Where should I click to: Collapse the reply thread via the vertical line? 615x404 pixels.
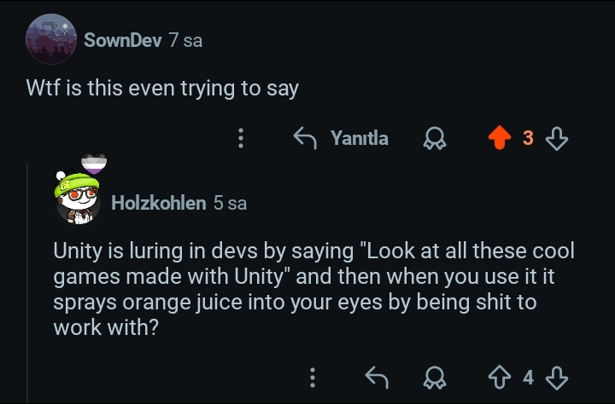[28, 281]
